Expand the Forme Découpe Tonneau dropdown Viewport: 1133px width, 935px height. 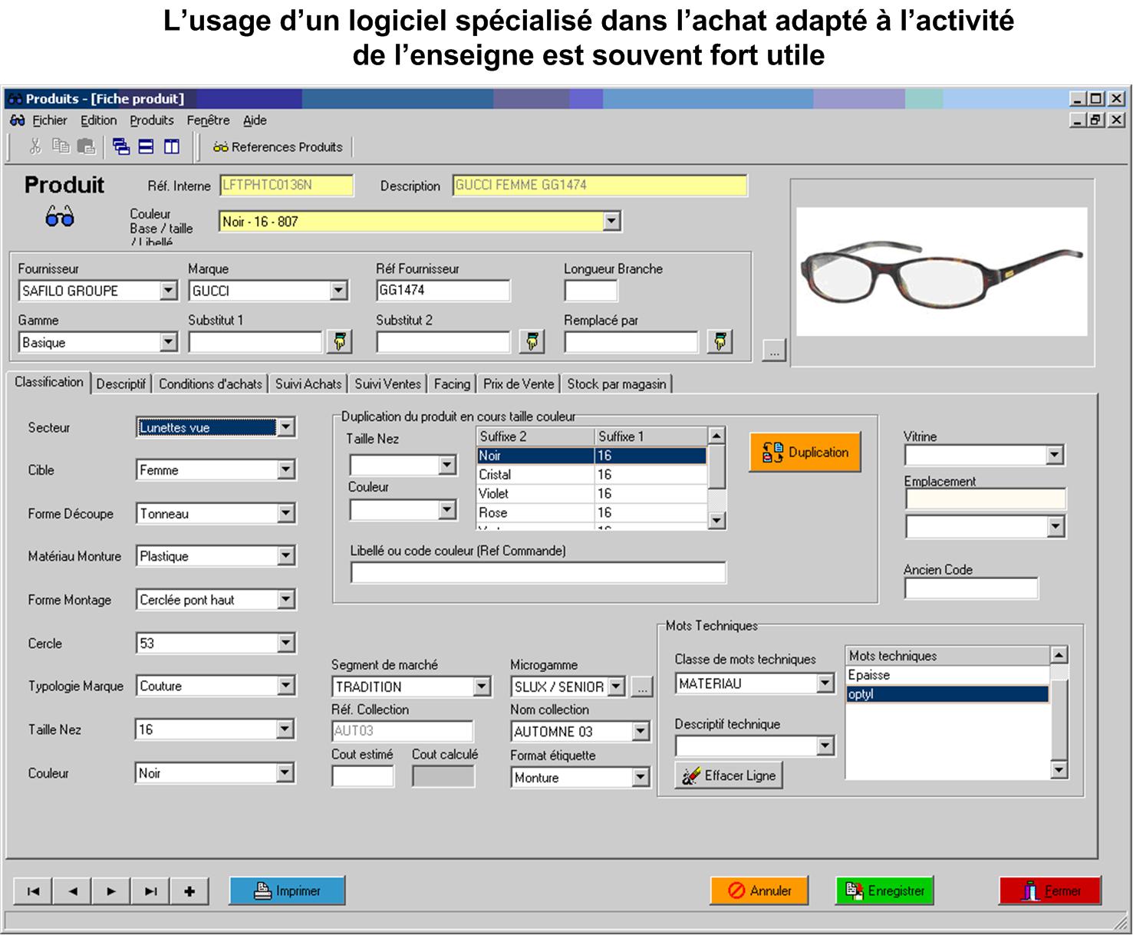coord(285,513)
